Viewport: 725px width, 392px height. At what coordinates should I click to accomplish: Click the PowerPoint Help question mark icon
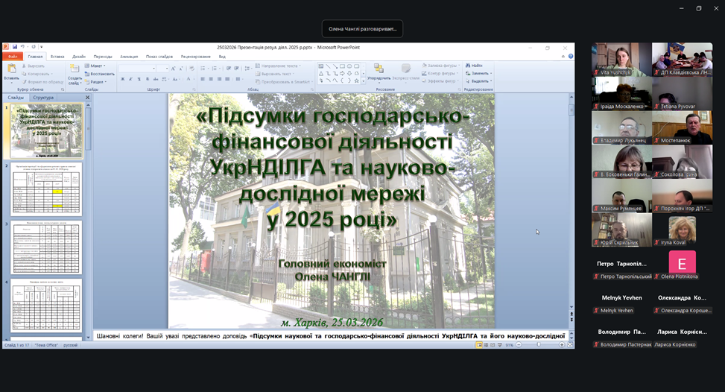click(x=571, y=56)
